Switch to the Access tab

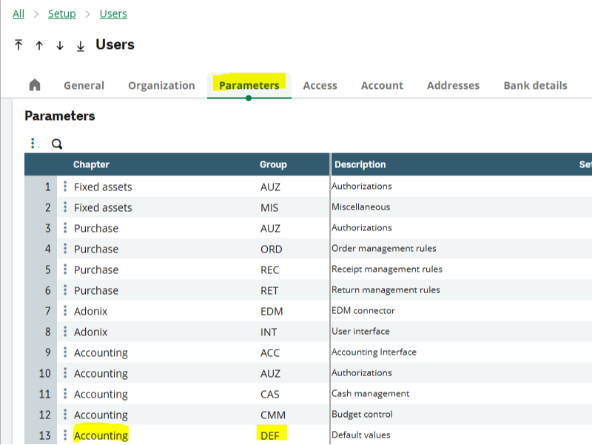point(320,84)
